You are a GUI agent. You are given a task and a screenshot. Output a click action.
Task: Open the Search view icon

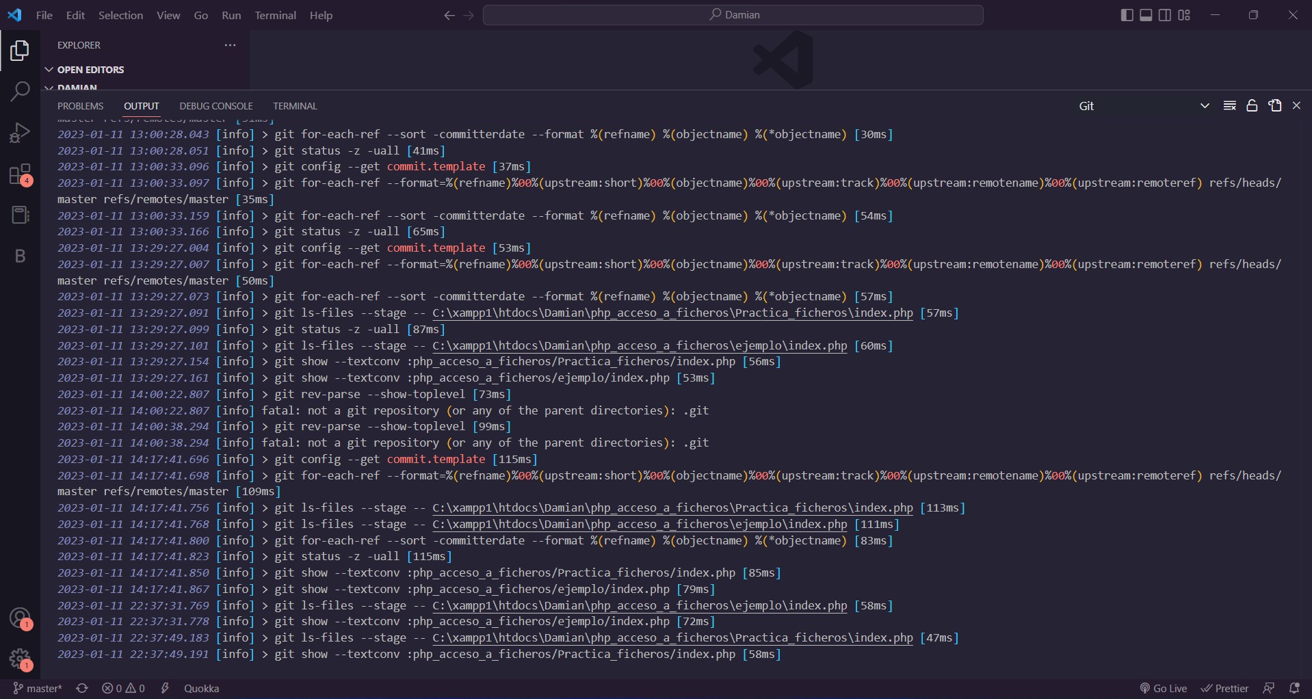point(20,92)
